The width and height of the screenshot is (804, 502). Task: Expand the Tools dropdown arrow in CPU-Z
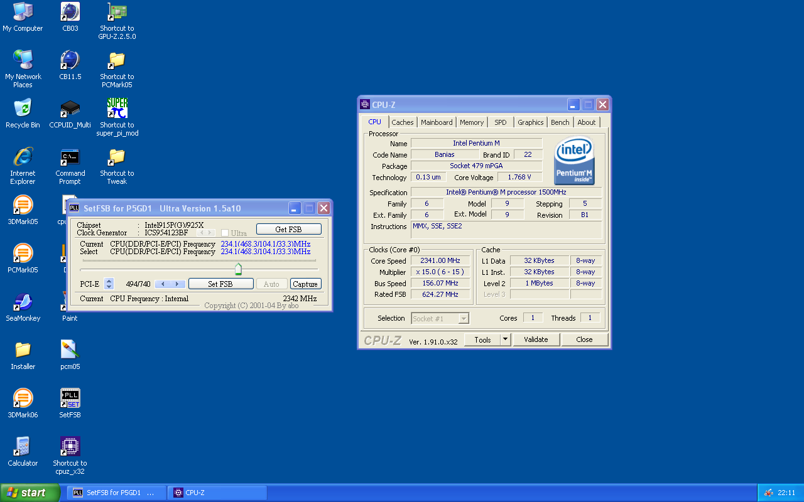click(x=506, y=339)
